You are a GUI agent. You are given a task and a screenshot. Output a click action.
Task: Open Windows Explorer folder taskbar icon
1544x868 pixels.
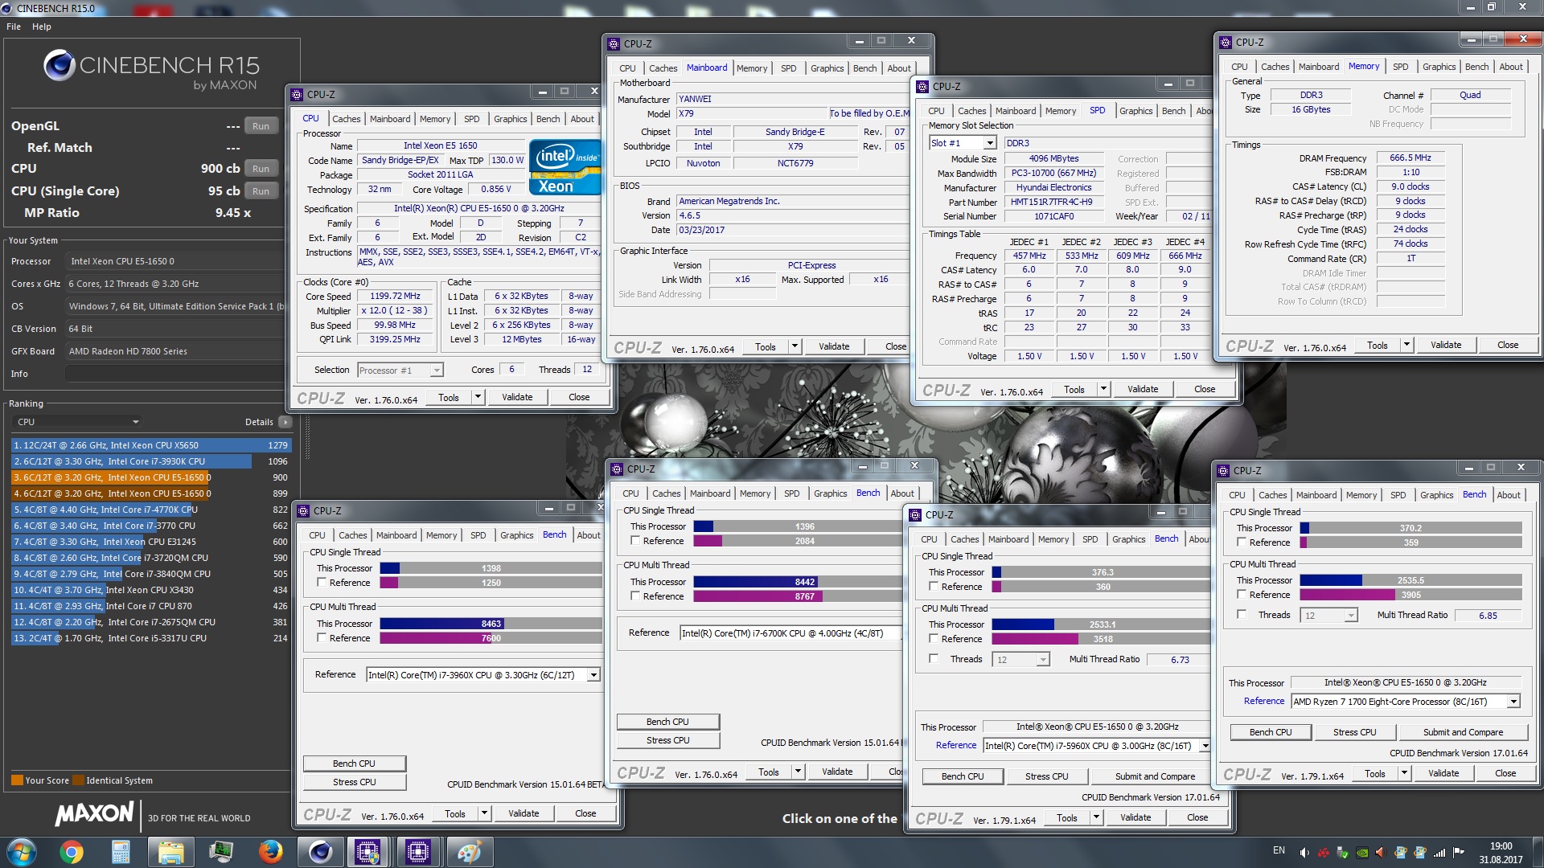coord(170,852)
